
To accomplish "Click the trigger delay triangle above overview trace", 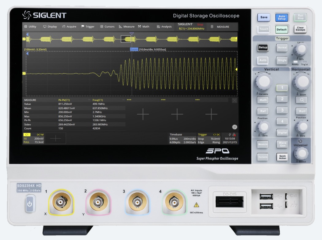I will click(x=132, y=33).
